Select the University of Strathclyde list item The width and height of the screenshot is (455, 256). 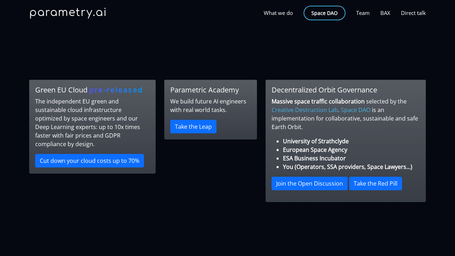[316, 141]
